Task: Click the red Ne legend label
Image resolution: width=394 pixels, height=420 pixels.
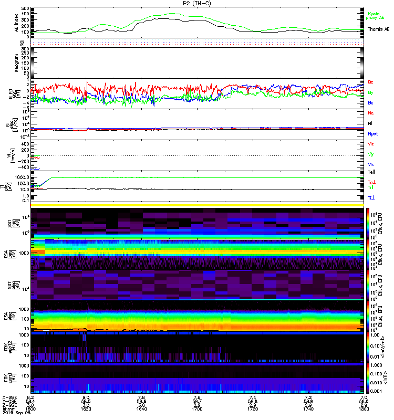Action: tap(371, 113)
